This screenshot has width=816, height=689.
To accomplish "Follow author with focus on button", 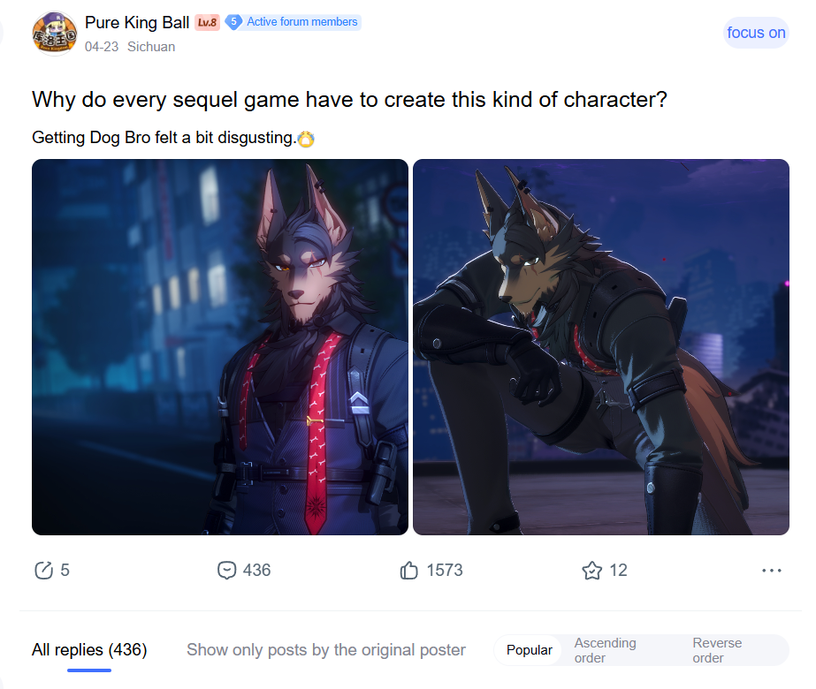I will pyautogui.click(x=756, y=33).
